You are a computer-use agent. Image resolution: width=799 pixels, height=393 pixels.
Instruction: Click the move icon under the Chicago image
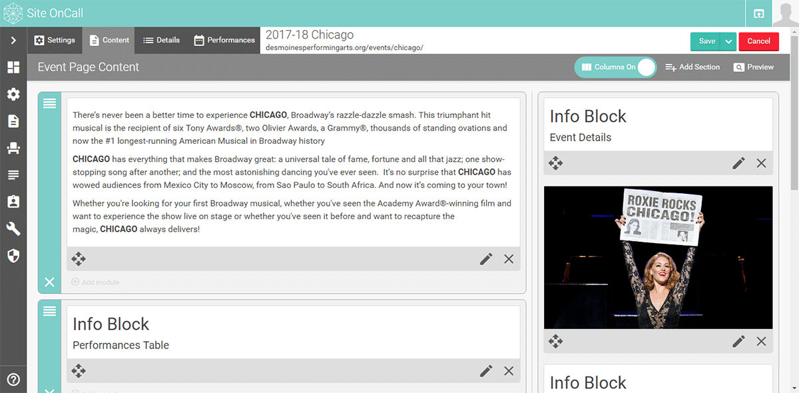(x=555, y=342)
